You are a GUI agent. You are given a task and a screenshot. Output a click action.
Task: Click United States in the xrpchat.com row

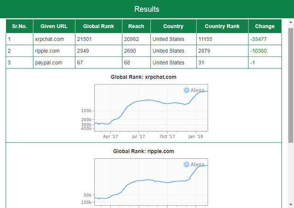click(x=169, y=39)
